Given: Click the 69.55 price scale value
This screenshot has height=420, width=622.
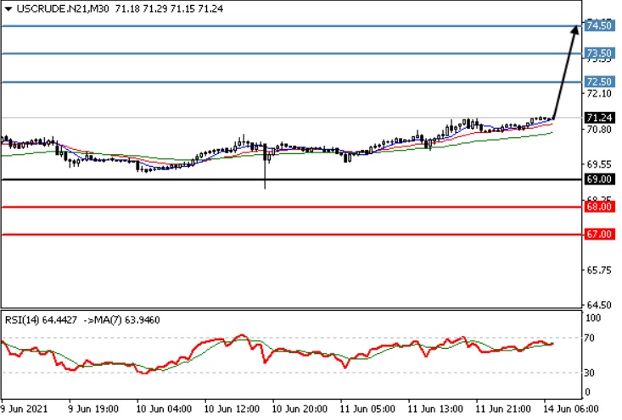Looking at the screenshot, I should click(599, 164).
